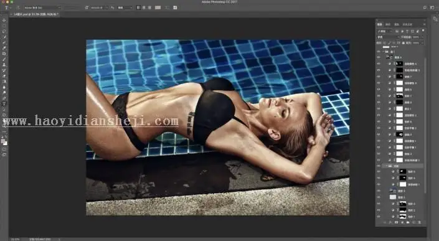
Task: Open the layer blend mode dropdown
Action: (388, 37)
